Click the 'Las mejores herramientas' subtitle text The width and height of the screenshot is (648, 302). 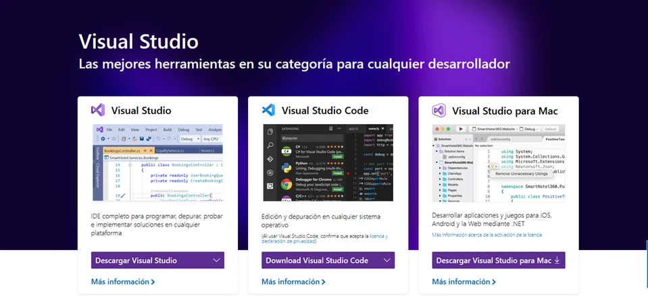coord(294,64)
